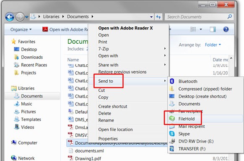Click the Libraries breadcrumb segment
244x161 pixels.
pos(51,16)
